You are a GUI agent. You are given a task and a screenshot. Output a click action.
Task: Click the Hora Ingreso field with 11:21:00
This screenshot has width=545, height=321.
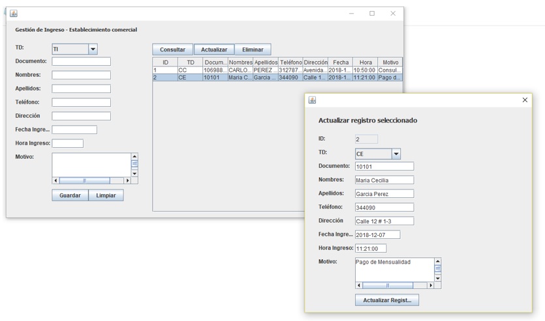tap(371, 248)
